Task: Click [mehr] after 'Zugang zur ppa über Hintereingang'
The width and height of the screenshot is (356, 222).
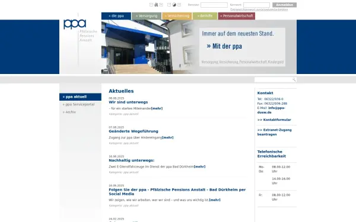Action: coord(168,137)
